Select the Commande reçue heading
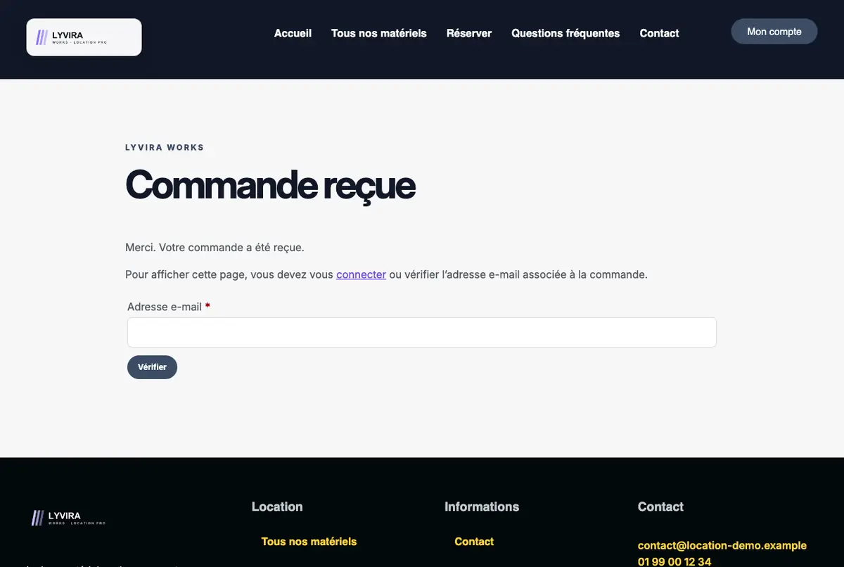 270,184
